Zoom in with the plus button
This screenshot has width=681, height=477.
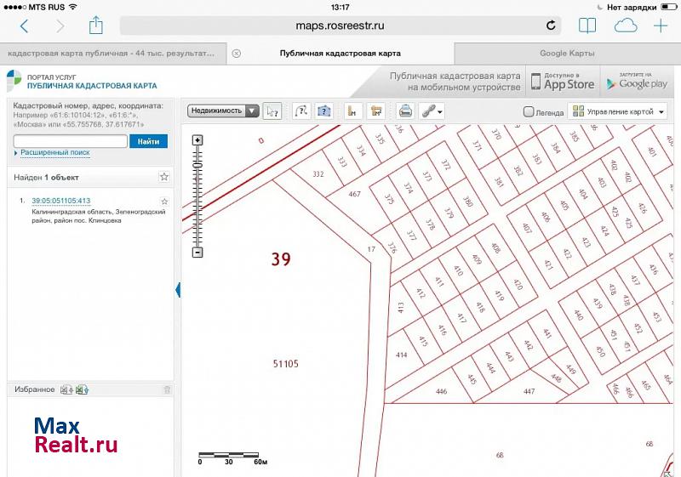coord(197,140)
